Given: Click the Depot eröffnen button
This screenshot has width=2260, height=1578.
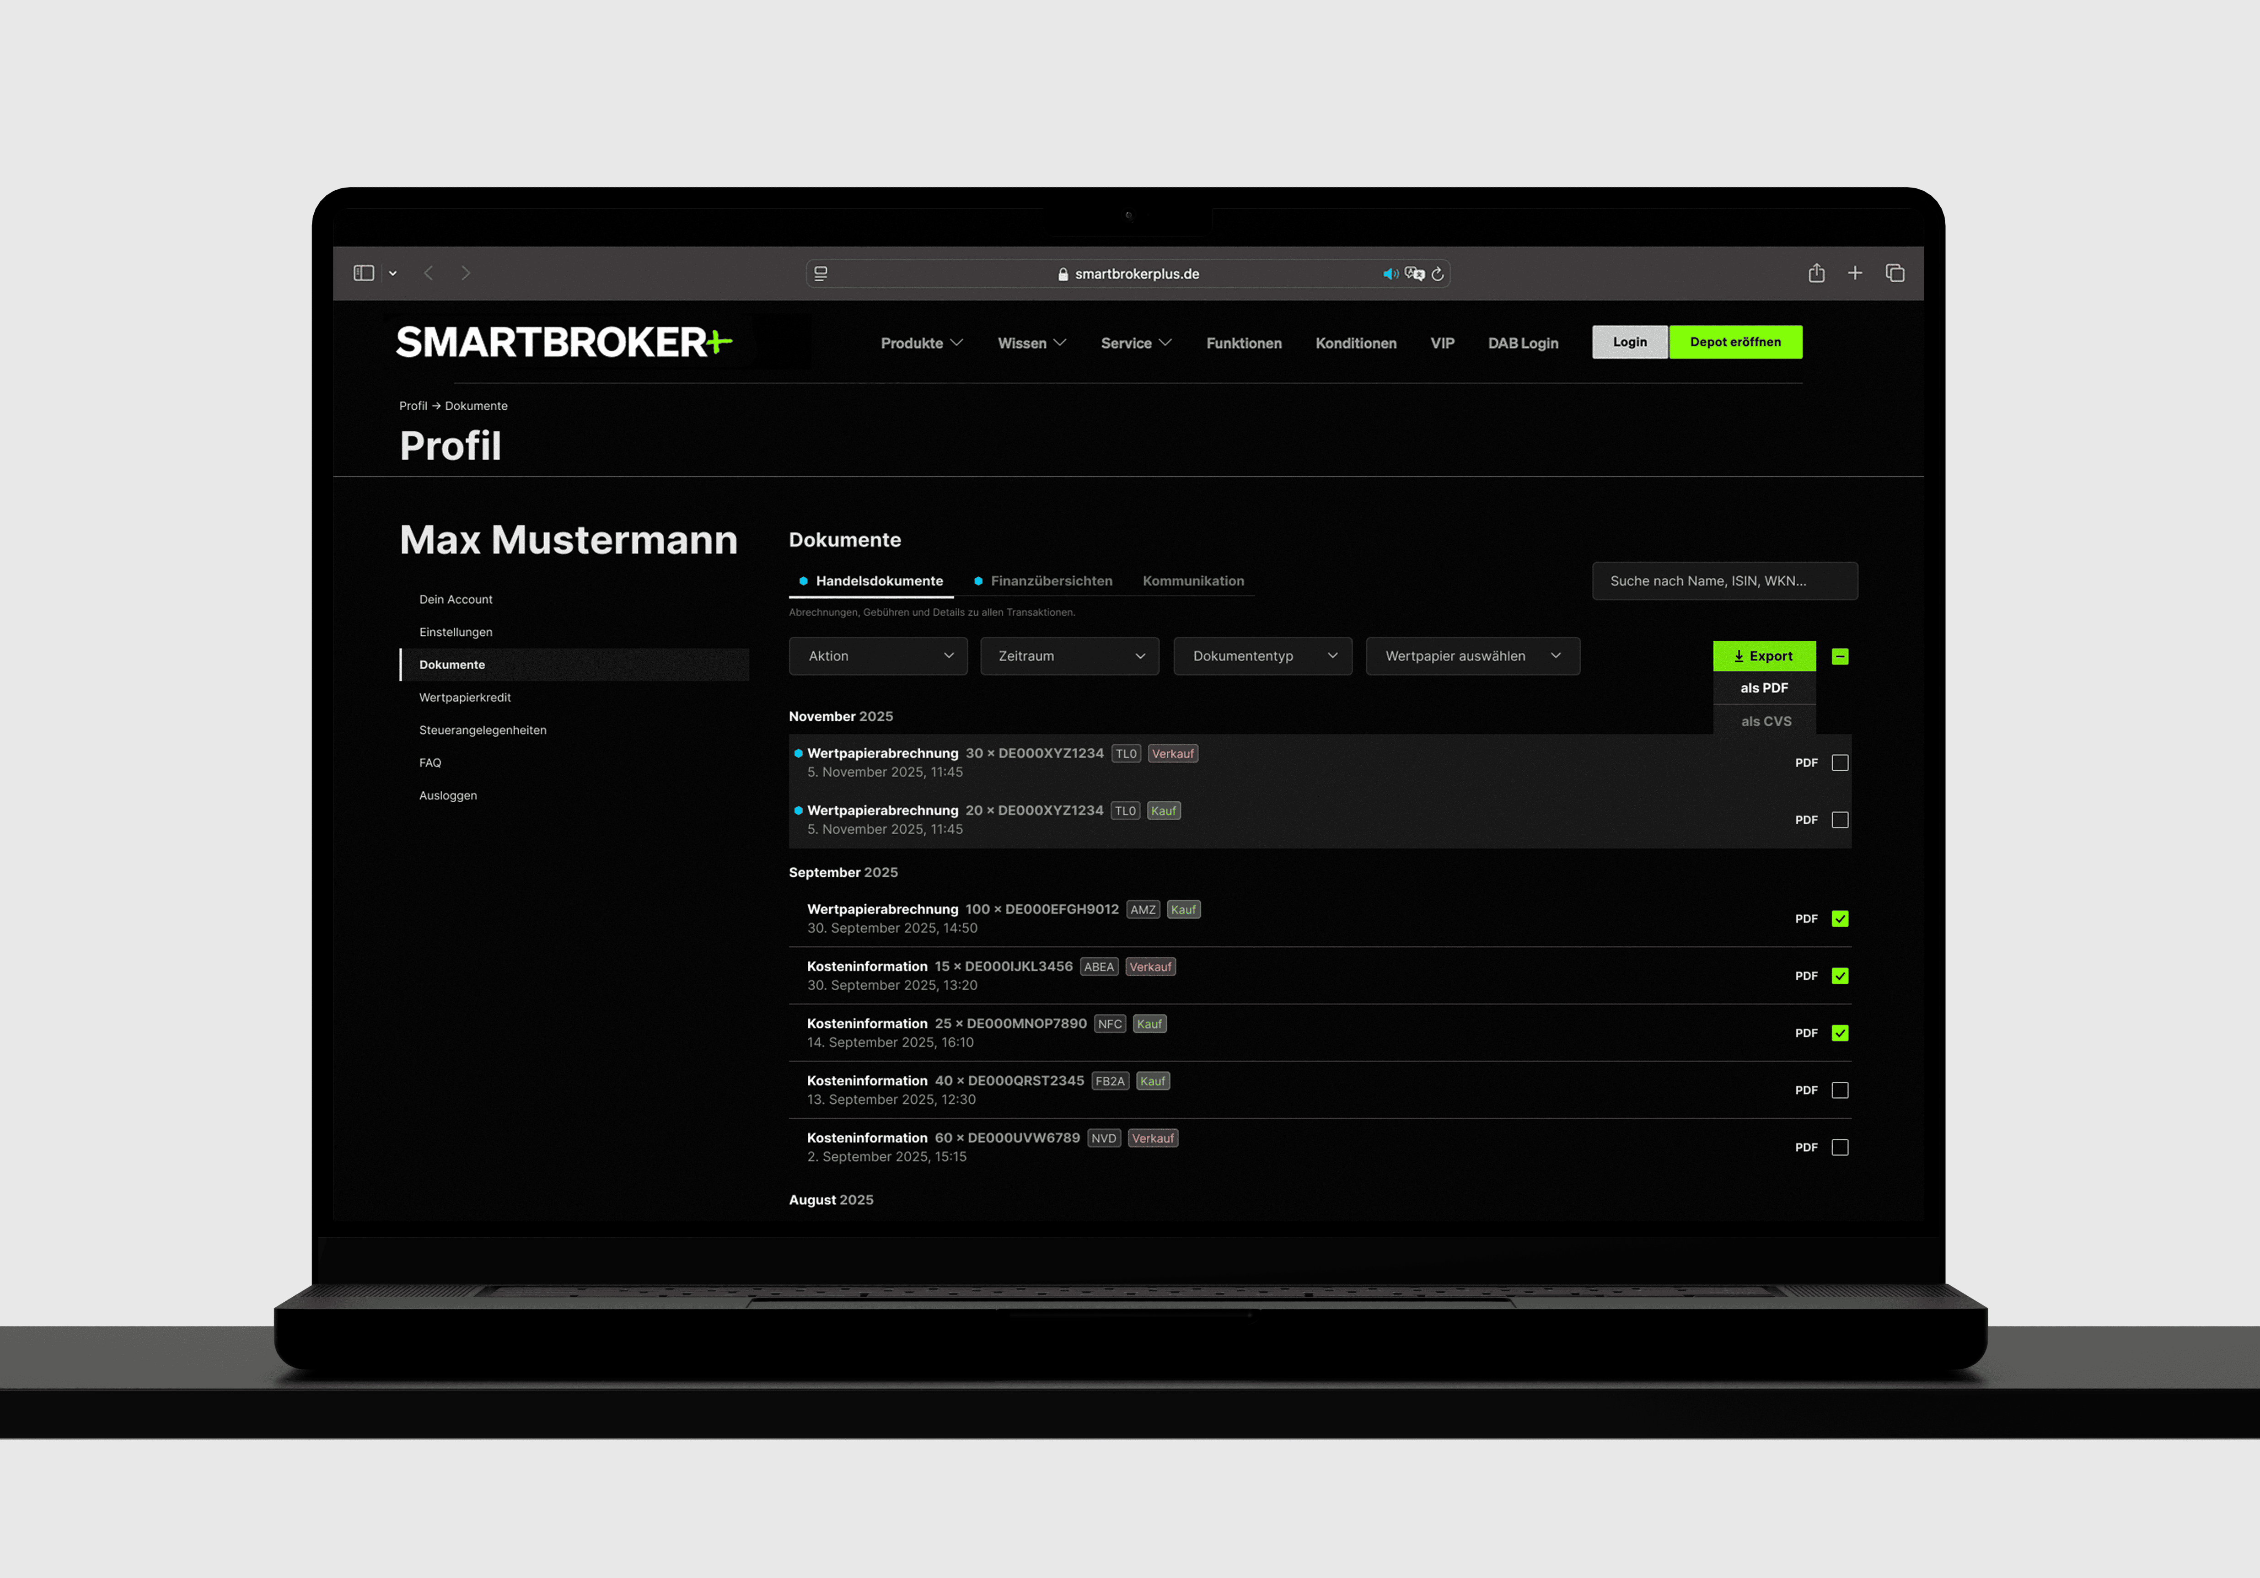Looking at the screenshot, I should (1734, 342).
